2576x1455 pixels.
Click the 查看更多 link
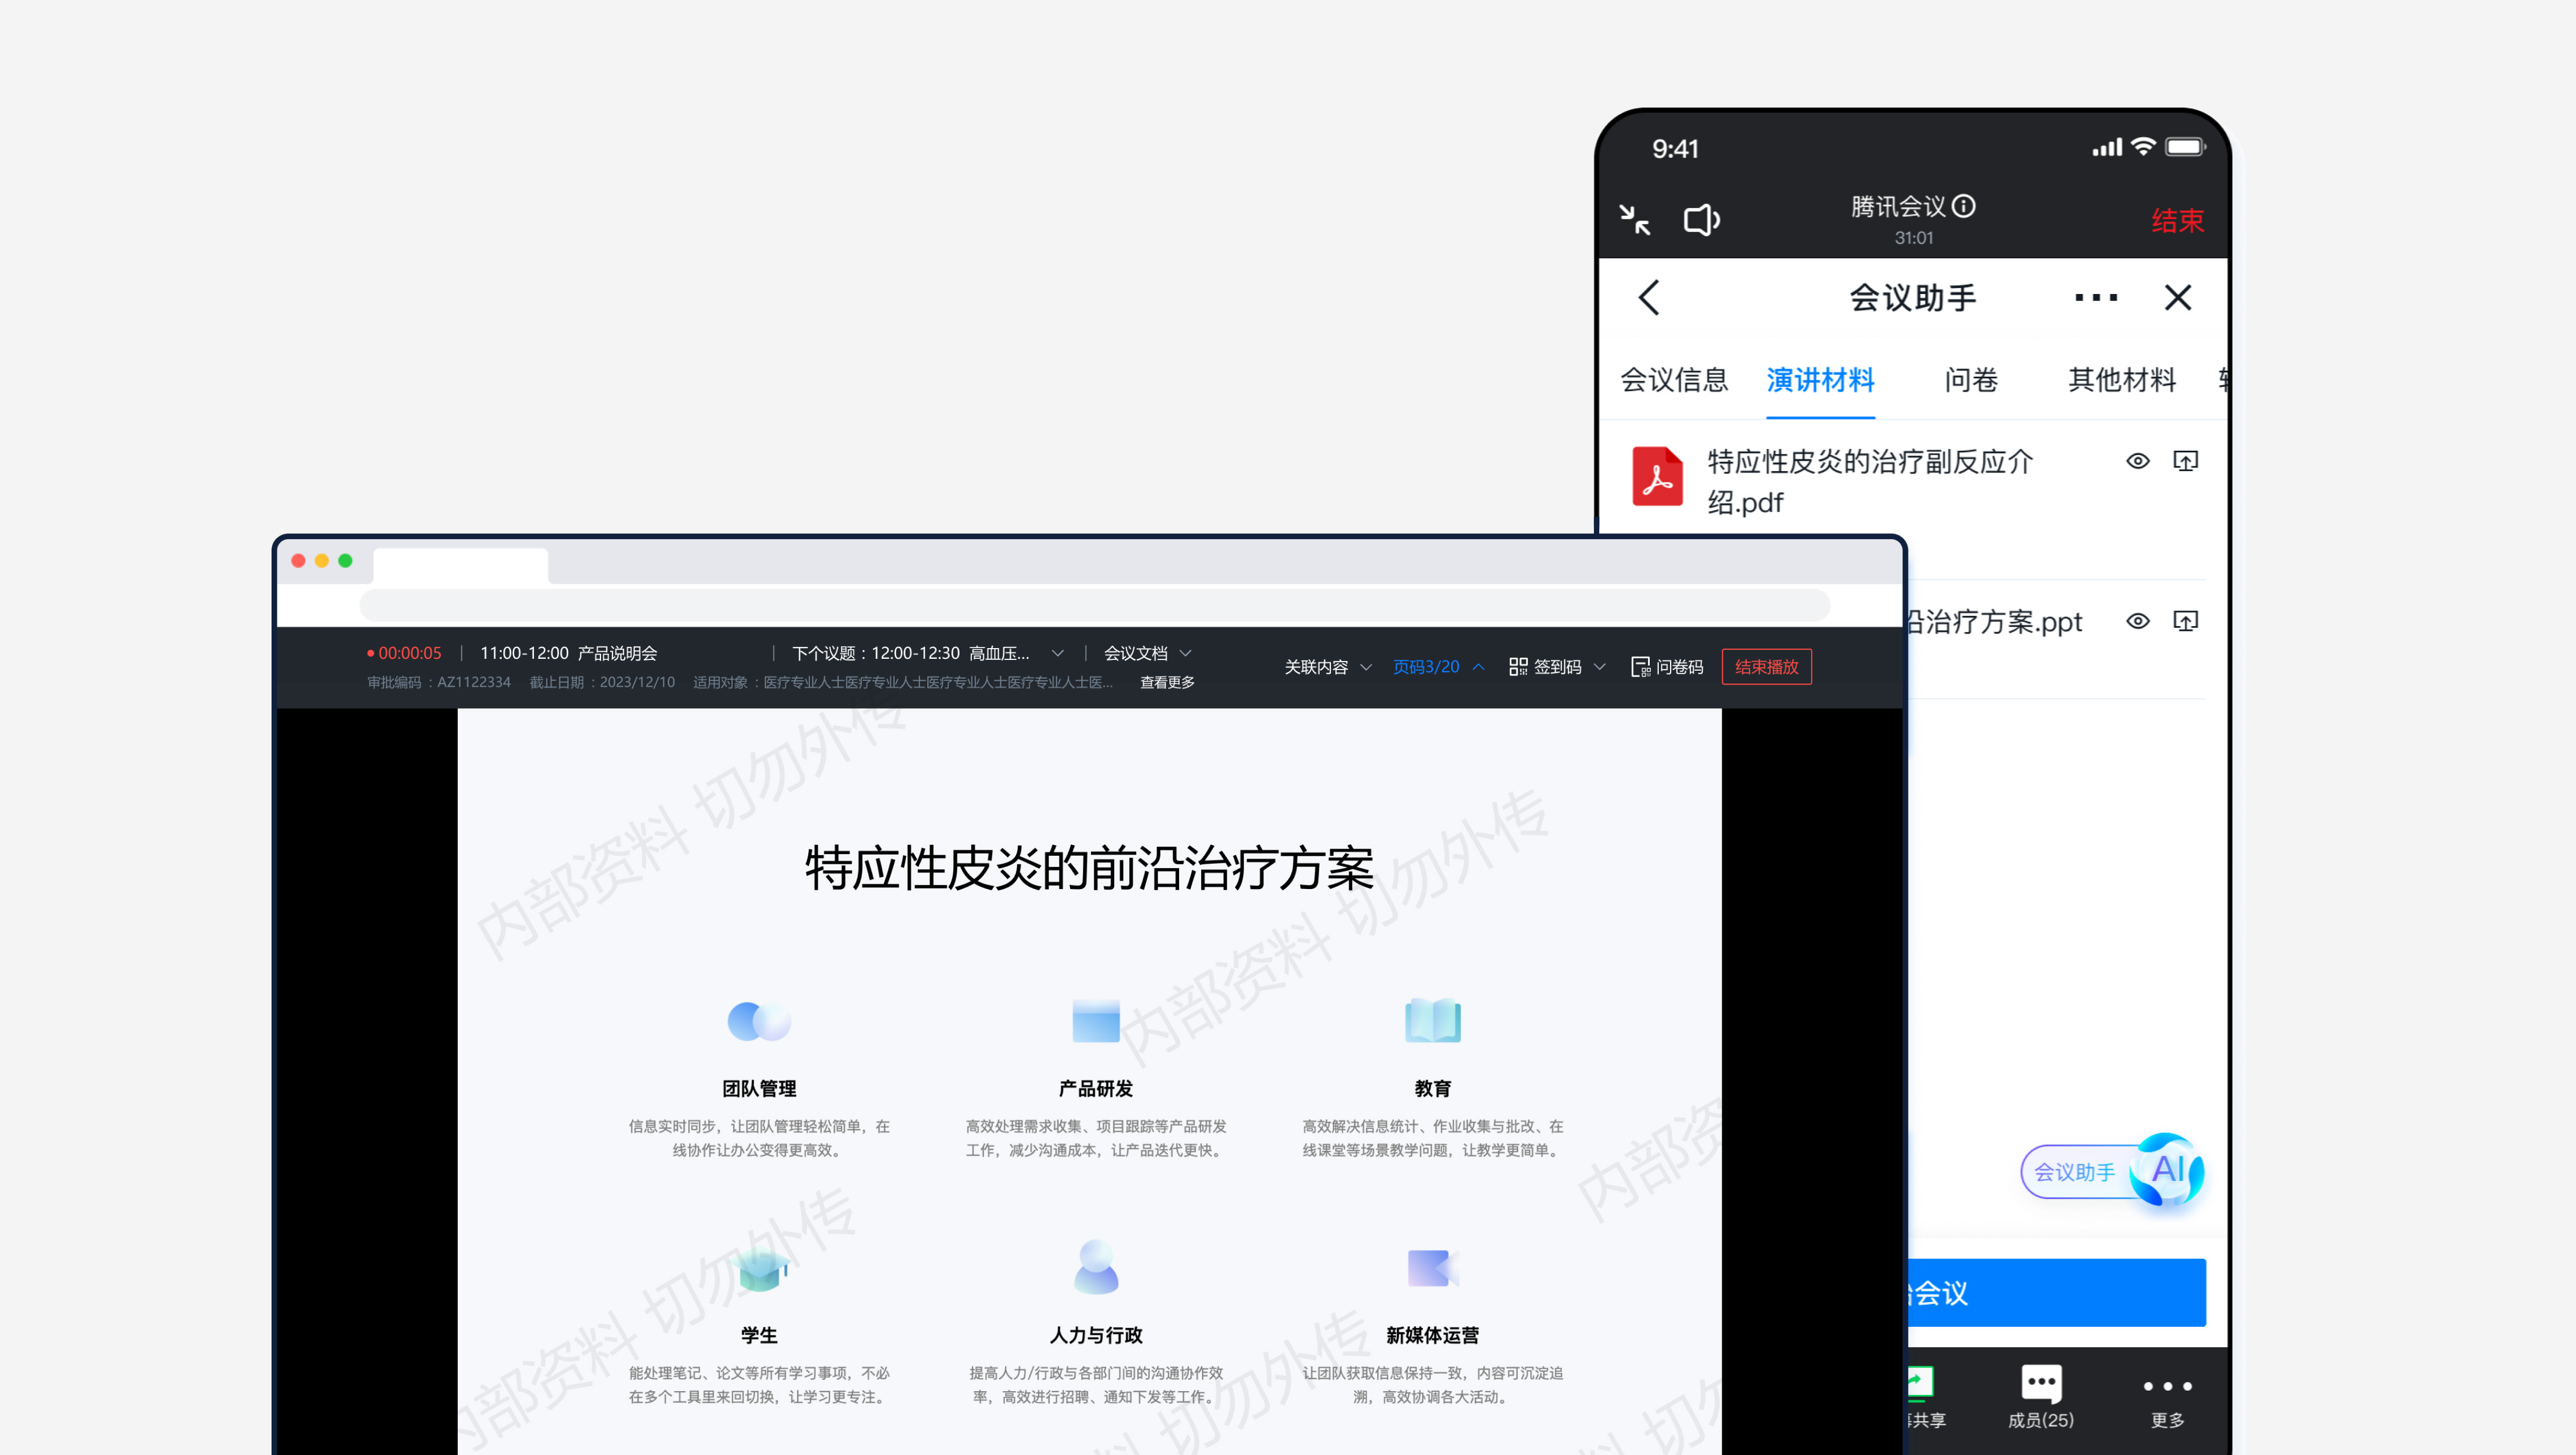[x=1167, y=682]
